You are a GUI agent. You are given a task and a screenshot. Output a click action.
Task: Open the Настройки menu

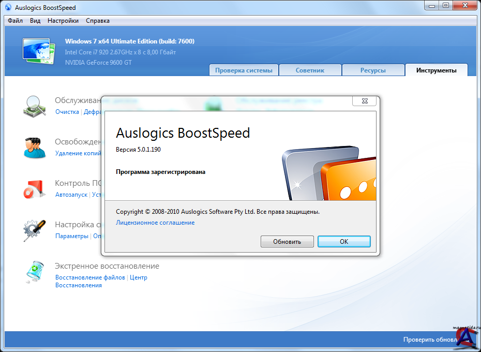click(x=63, y=21)
